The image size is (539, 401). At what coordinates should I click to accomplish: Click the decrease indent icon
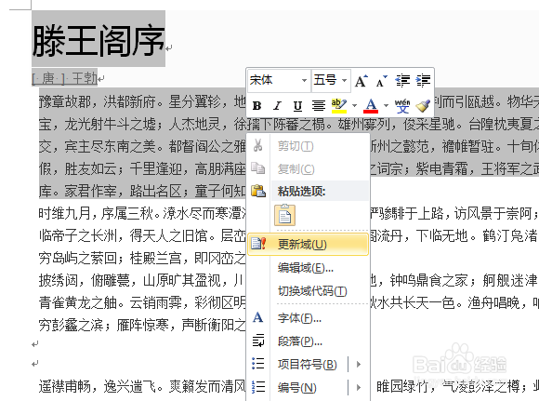[x=402, y=81]
